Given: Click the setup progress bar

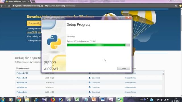Looking at the screenshot, I should [98, 45].
